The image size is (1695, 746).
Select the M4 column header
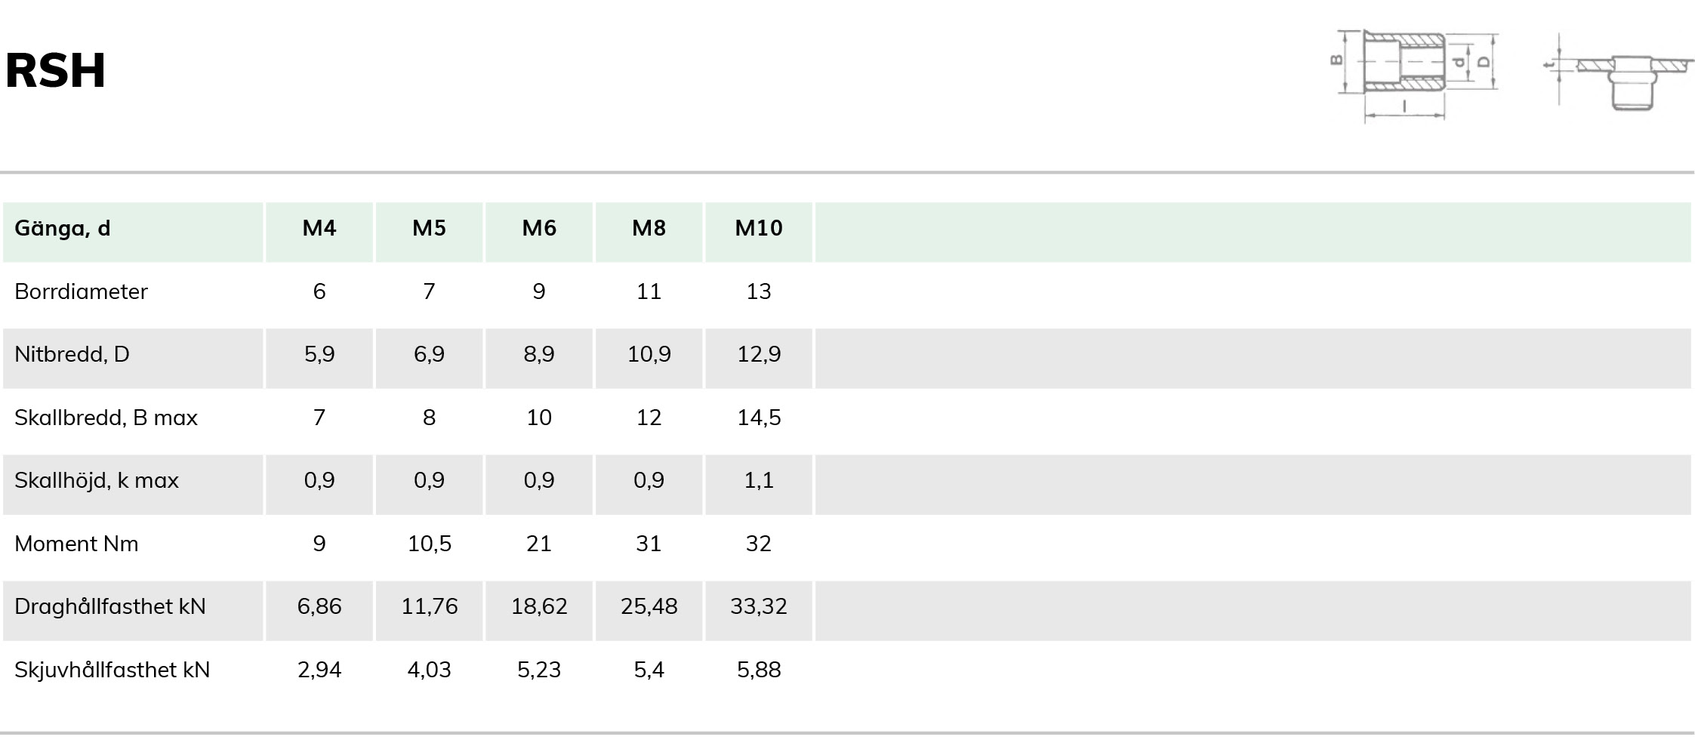click(319, 228)
